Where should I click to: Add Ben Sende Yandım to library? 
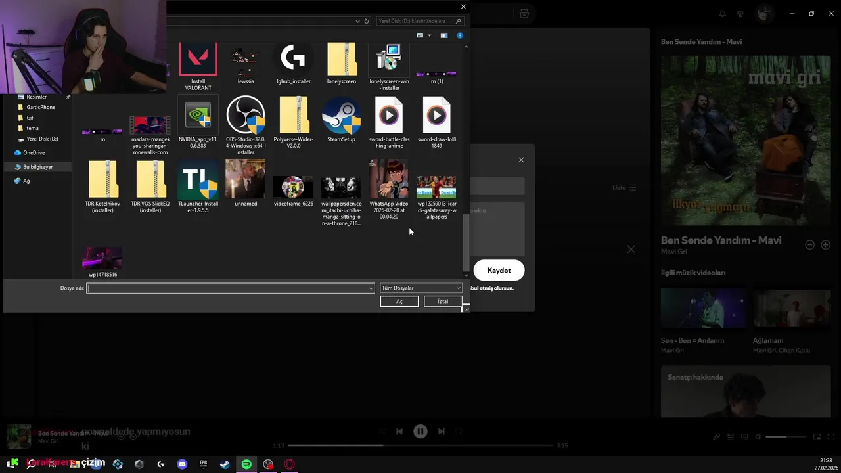(x=826, y=244)
